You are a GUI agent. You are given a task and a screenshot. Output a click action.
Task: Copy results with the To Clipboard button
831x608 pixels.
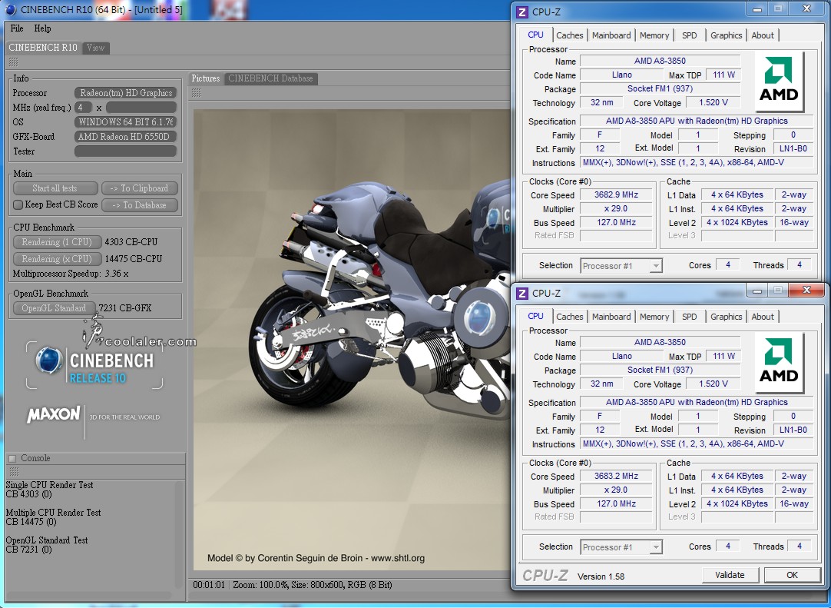pos(139,188)
